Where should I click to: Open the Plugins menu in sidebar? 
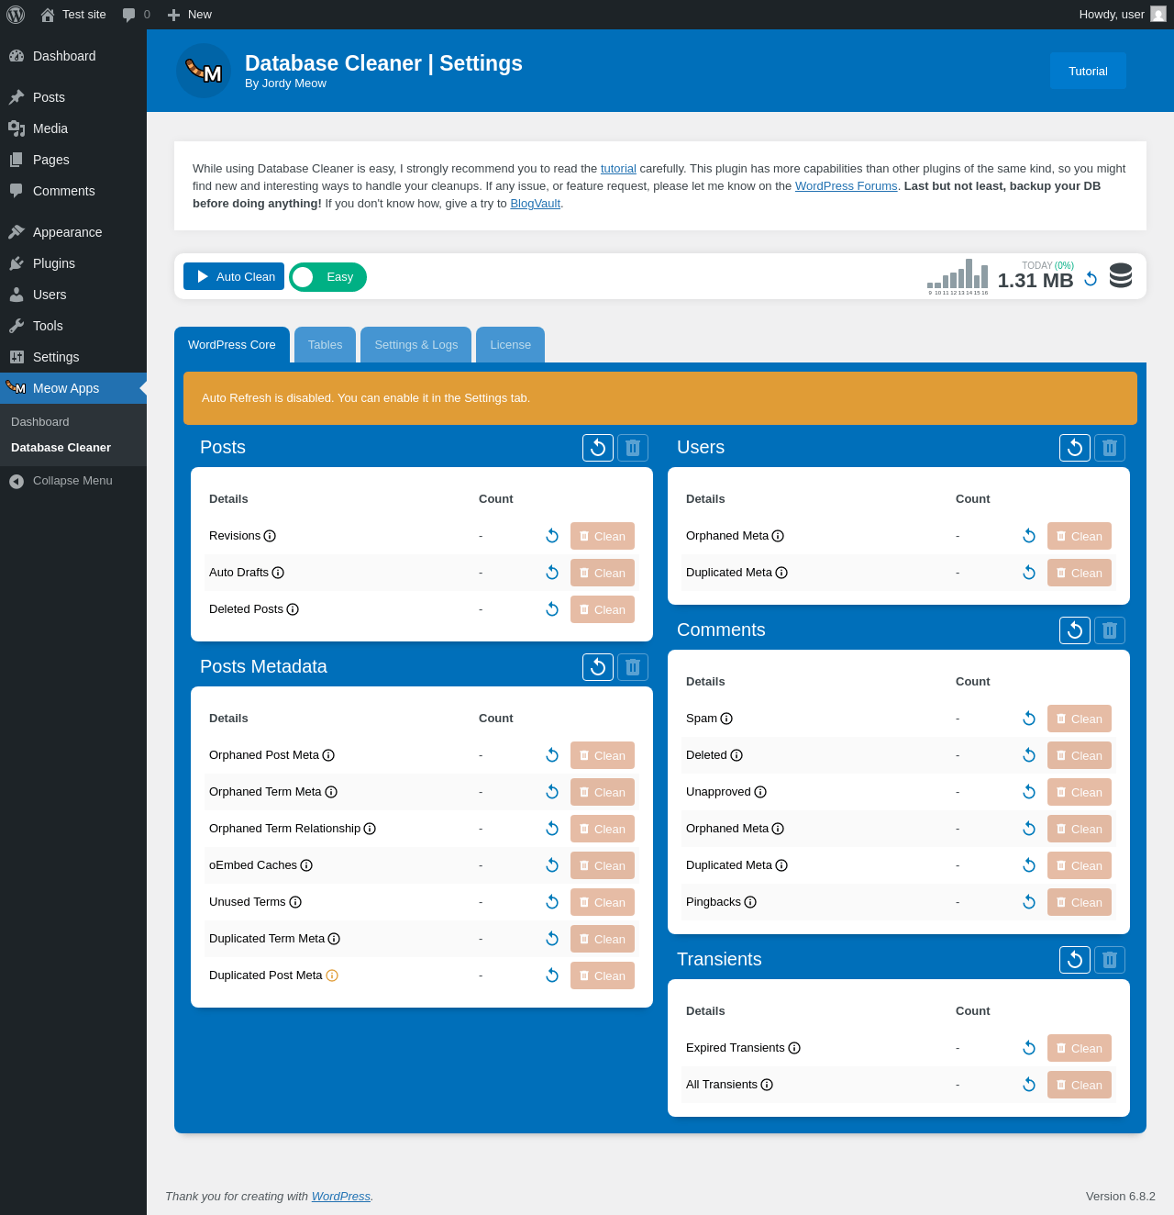pos(73,263)
